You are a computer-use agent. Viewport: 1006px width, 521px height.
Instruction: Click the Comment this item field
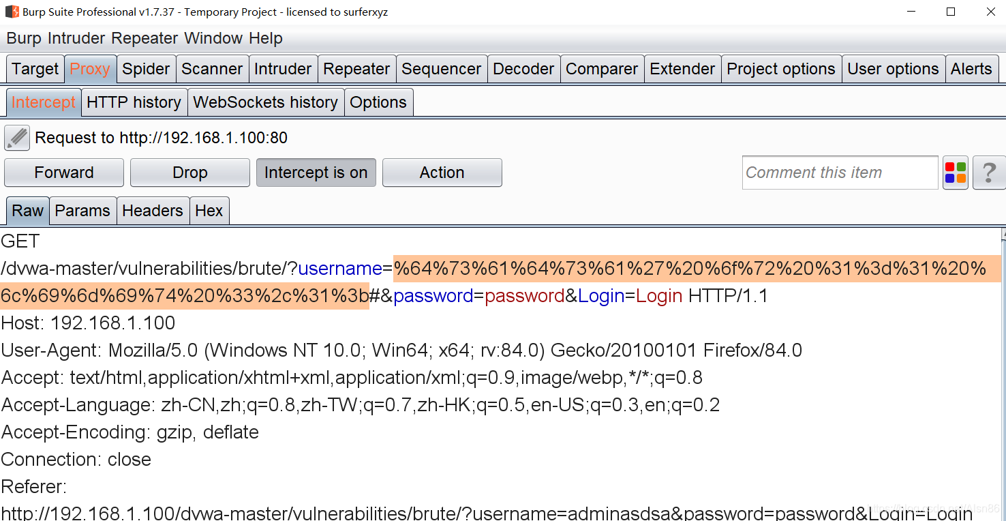tap(840, 173)
